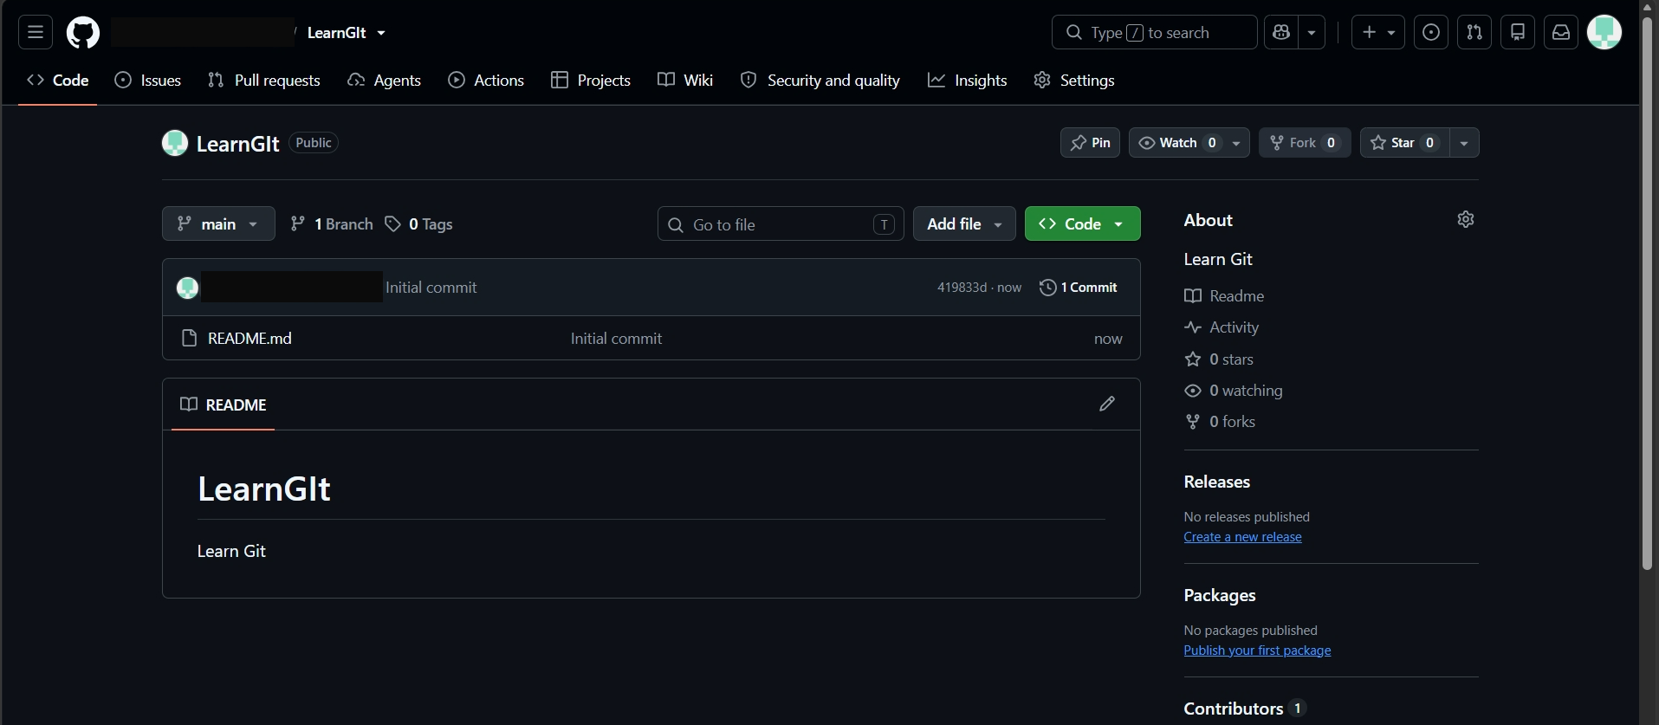Star the LearnGIt repository

coord(1405,143)
